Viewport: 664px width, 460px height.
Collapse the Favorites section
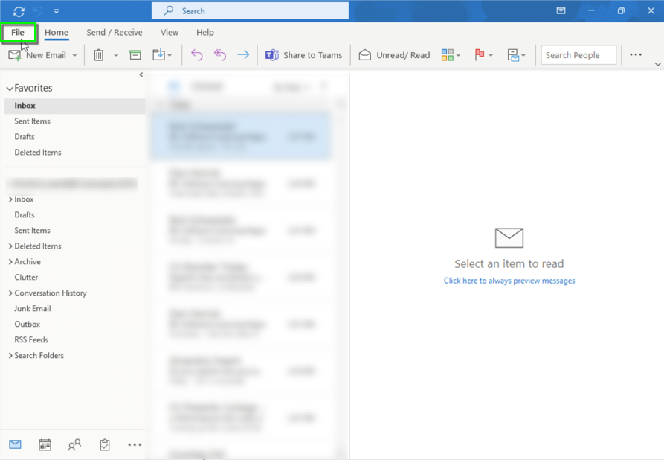click(x=10, y=88)
